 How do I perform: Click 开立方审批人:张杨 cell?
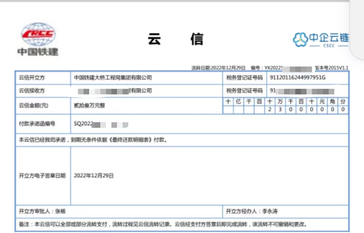coord(119,211)
